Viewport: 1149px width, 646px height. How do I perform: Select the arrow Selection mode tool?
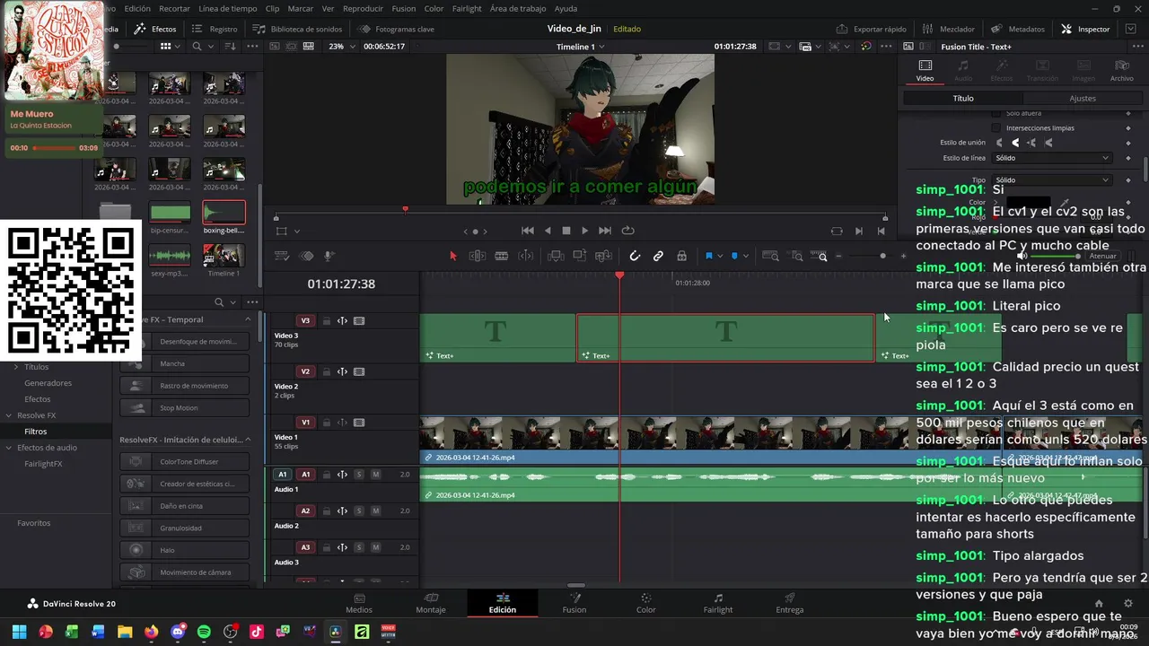pos(452,256)
